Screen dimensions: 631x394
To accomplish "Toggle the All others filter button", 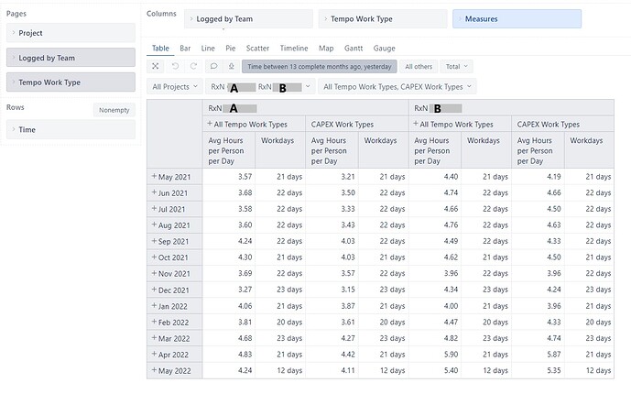I will click(419, 66).
